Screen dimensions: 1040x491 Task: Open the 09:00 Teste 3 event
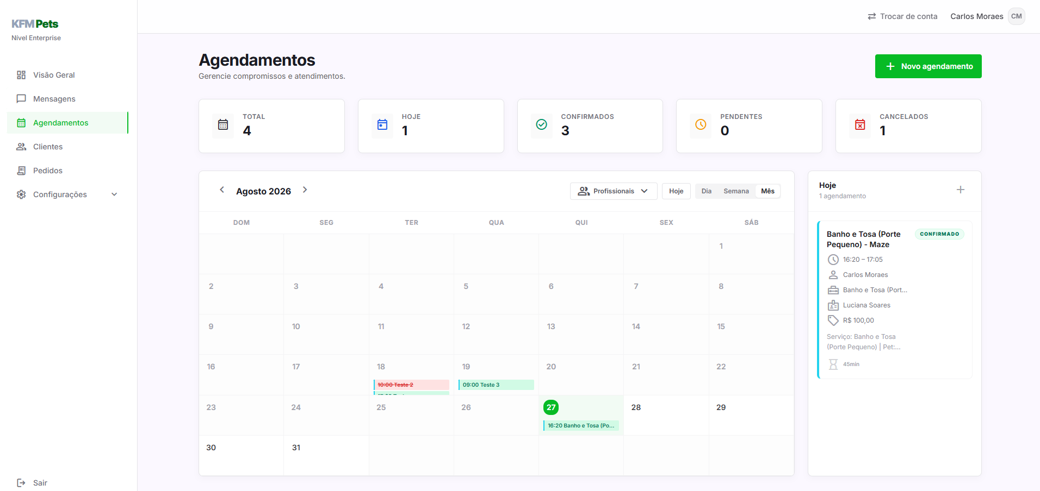(496, 385)
